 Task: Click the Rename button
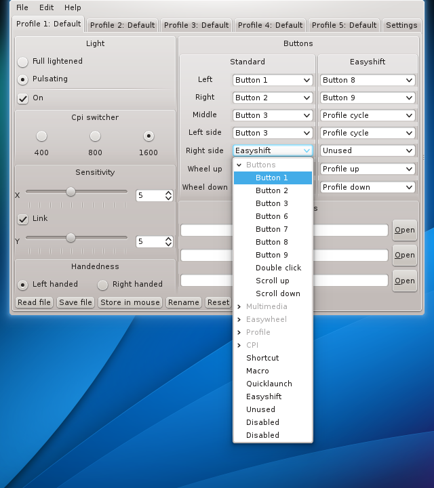(184, 302)
